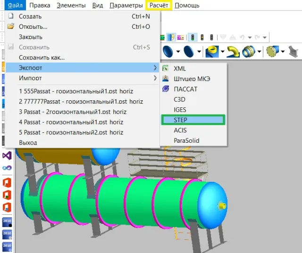Toggle the third traffic light button
The width and height of the screenshot is (302, 253).
(x=213, y=37)
